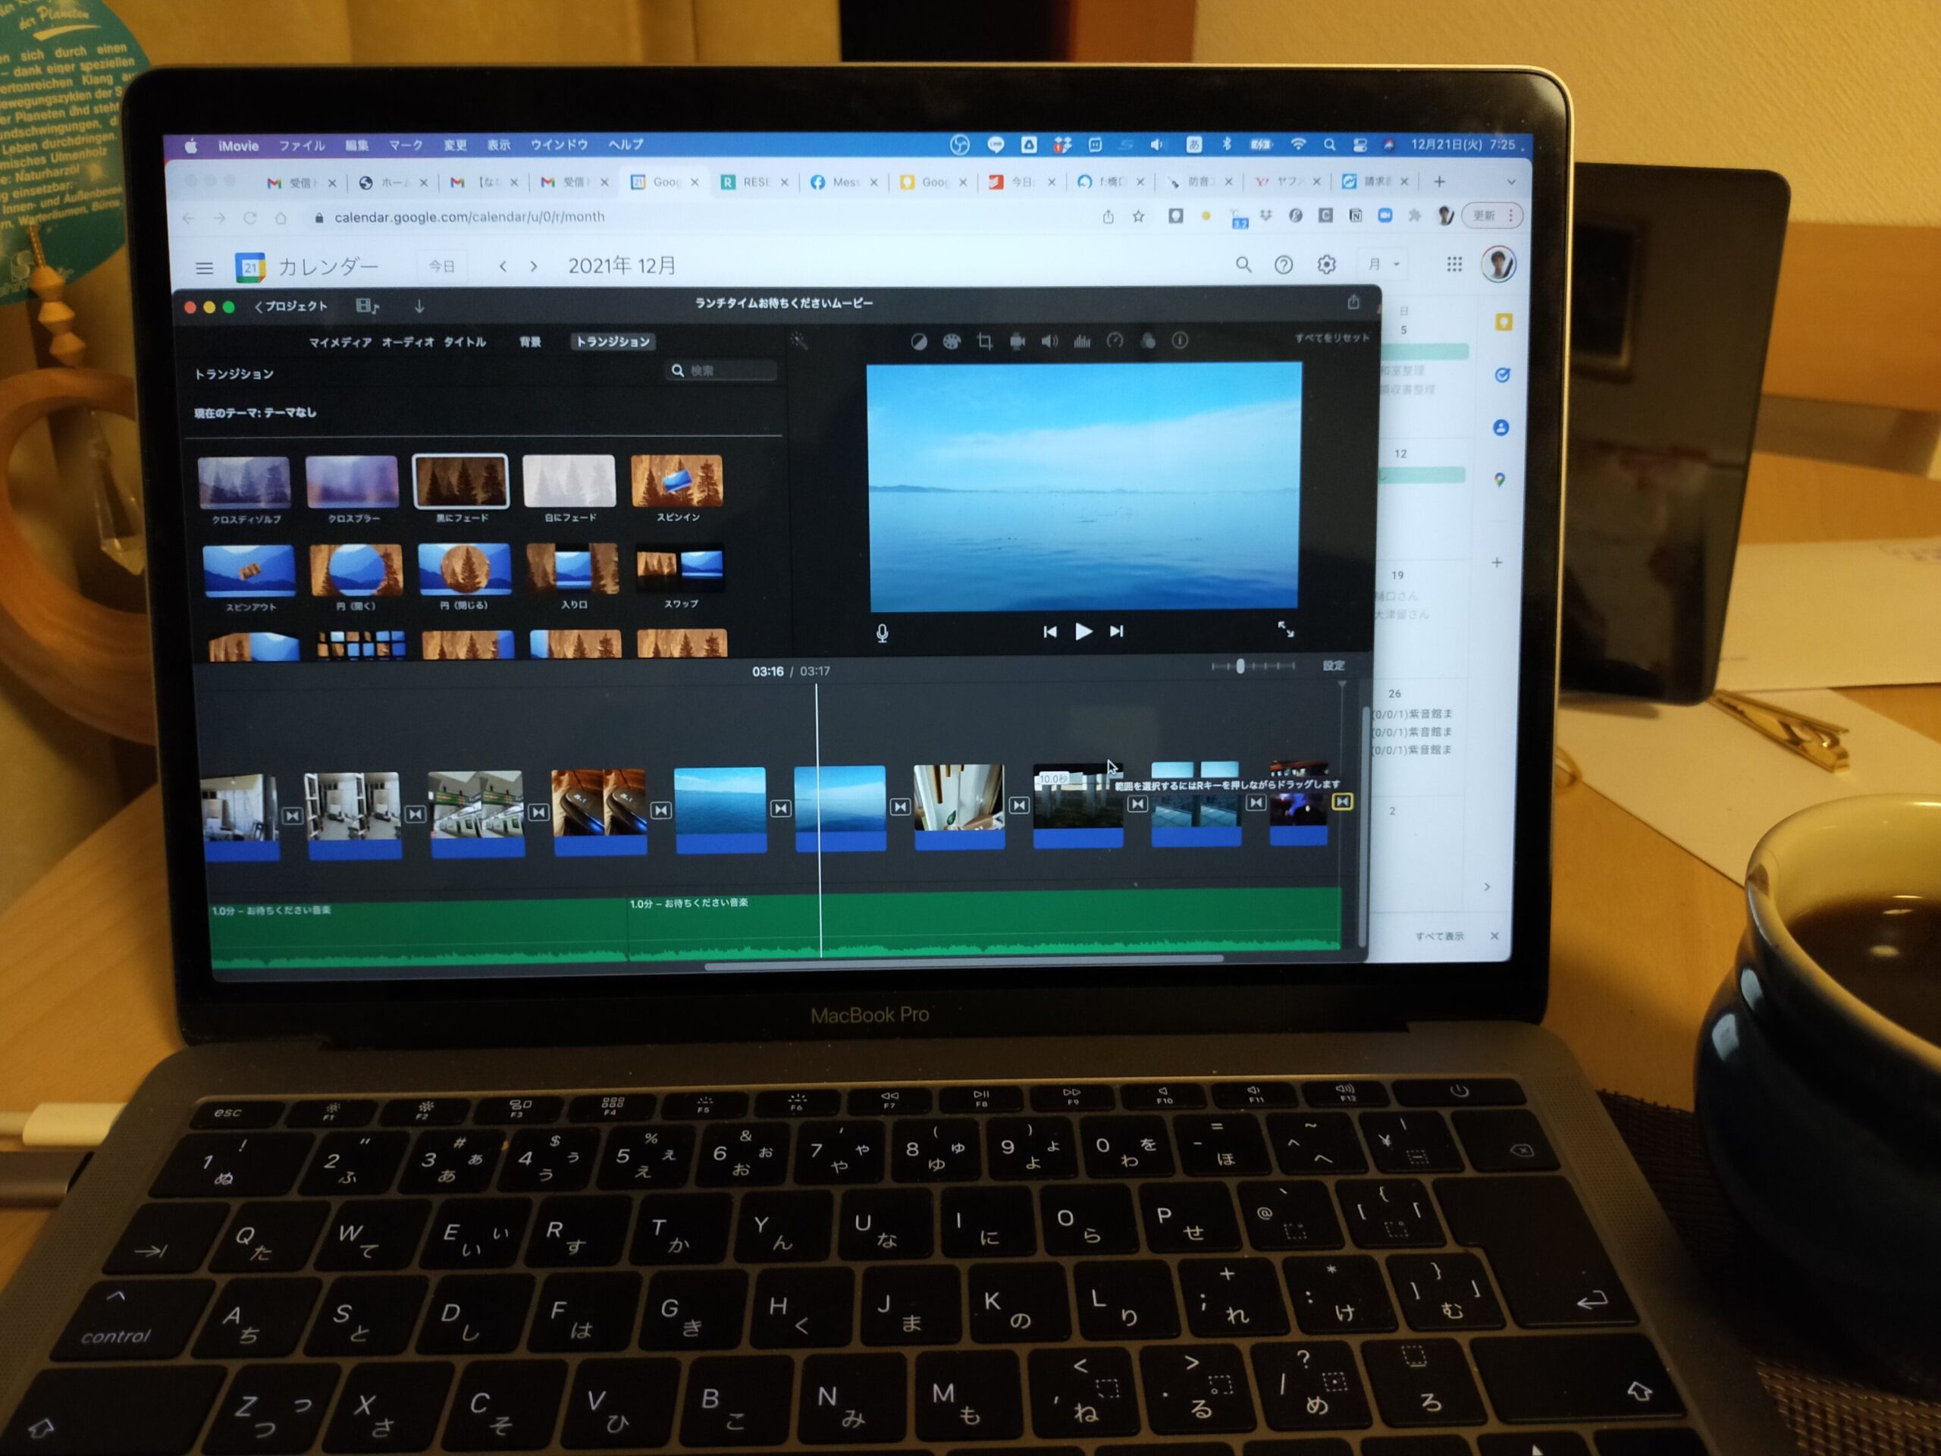This screenshot has height=1456, width=1941.
Task: Switch to the 背景 tab
Action: 530,342
